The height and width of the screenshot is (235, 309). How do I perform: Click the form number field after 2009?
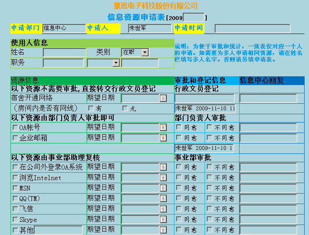point(194,17)
